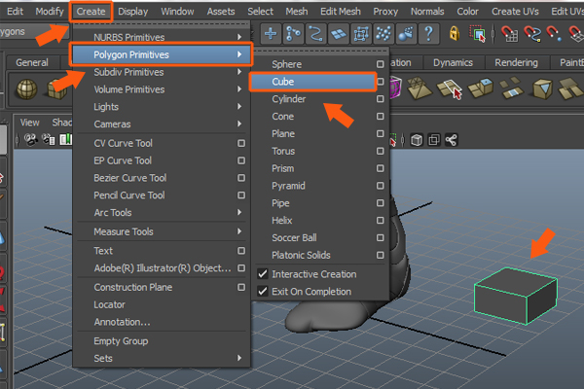The image size is (584, 389).
Task: Open the viewport View panel menu
Action: pos(30,123)
